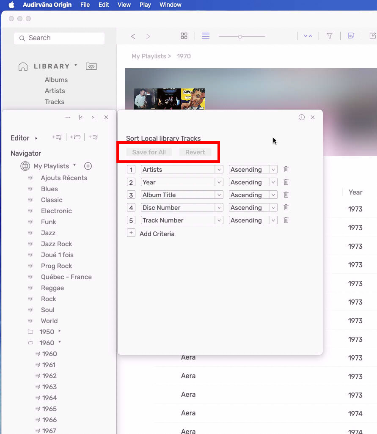Viewport: 377px width, 434px height.
Task: Click Add Criteria
Action: [x=157, y=234]
